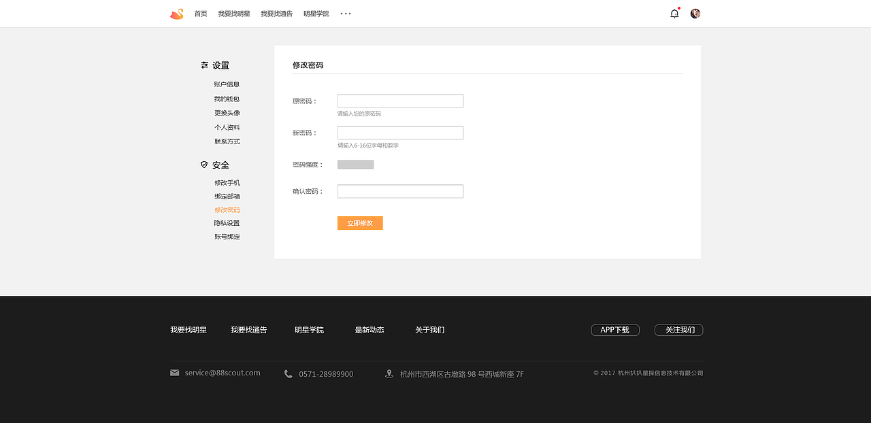Click the orange swan logo
Screen dimensions: 871x423
176,13
